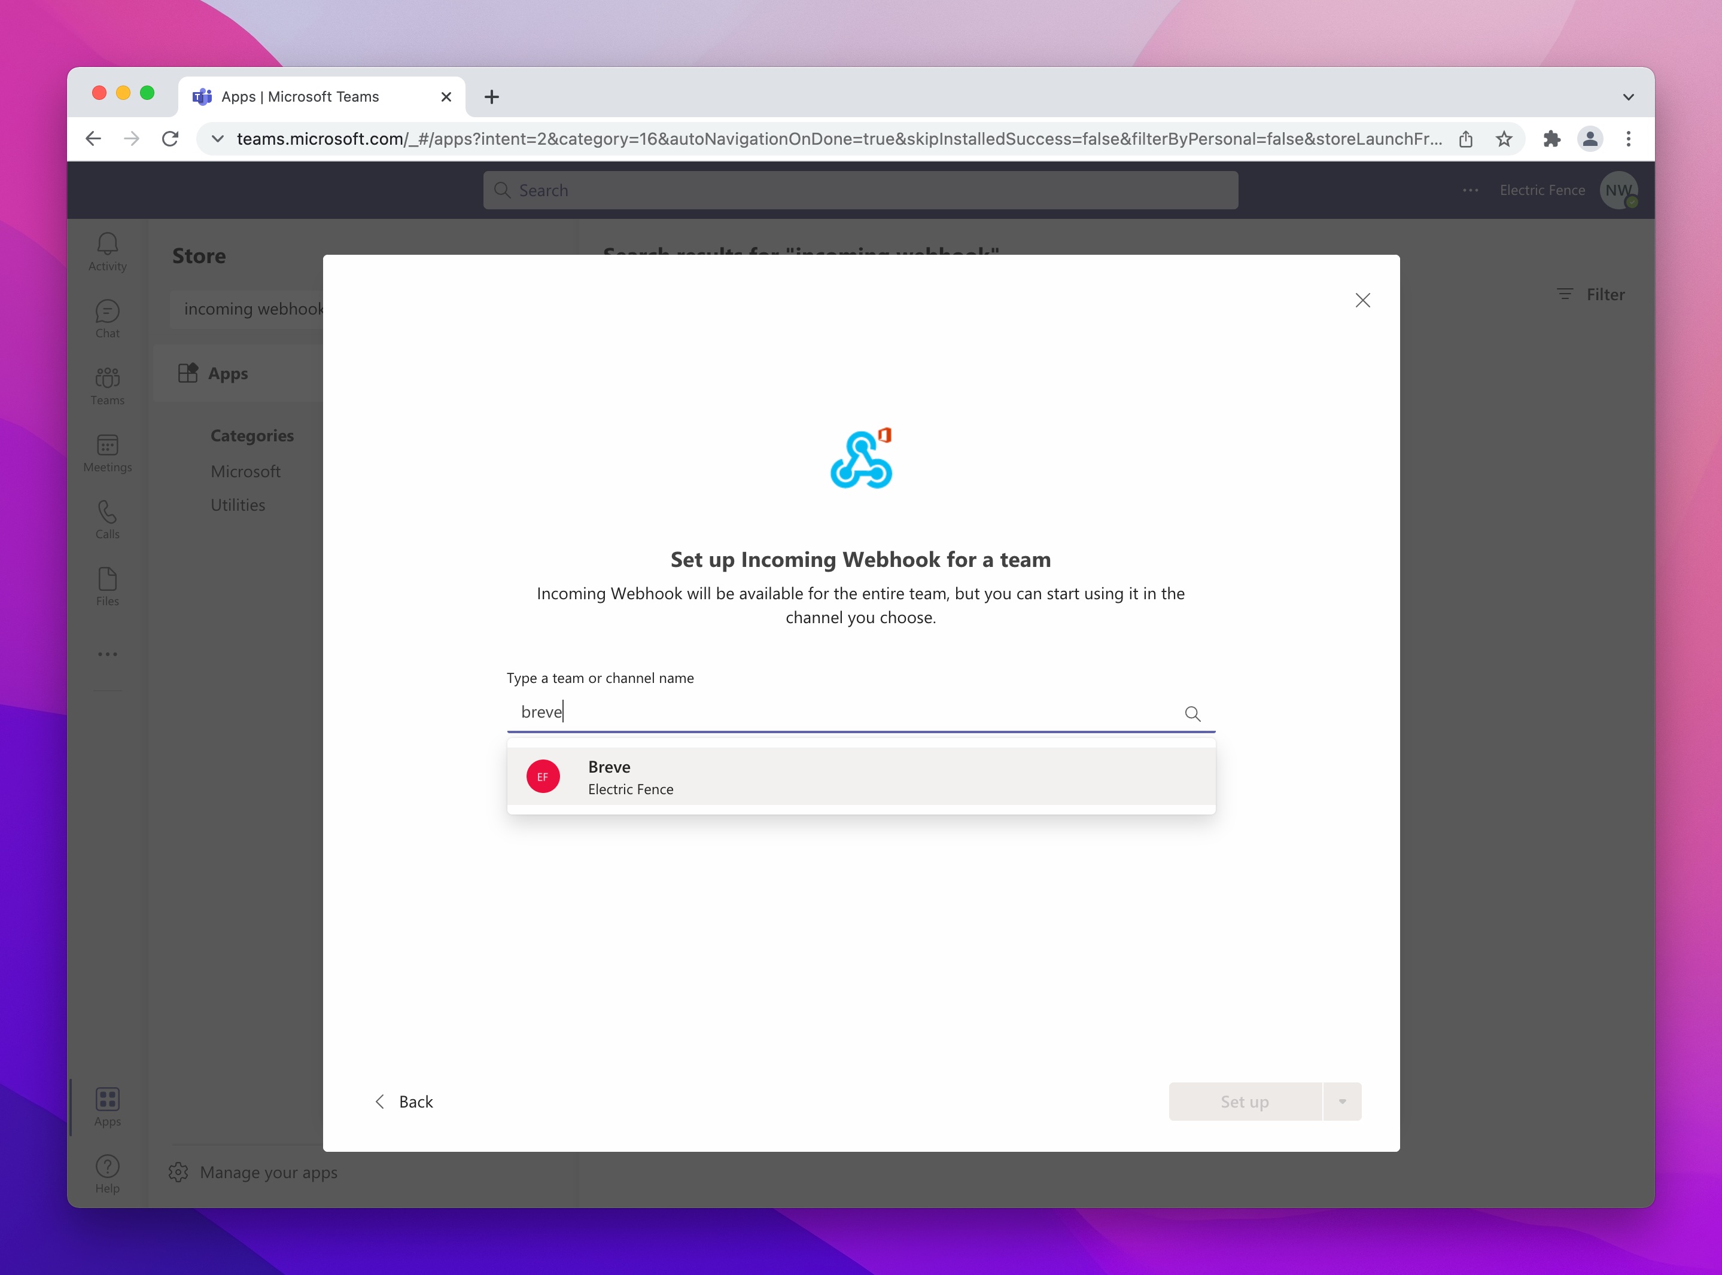Image resolution: width=1722 pixels, height=1275 pixels.
Task: Select the Breve channel result
Action: click(x=861, y=776)
